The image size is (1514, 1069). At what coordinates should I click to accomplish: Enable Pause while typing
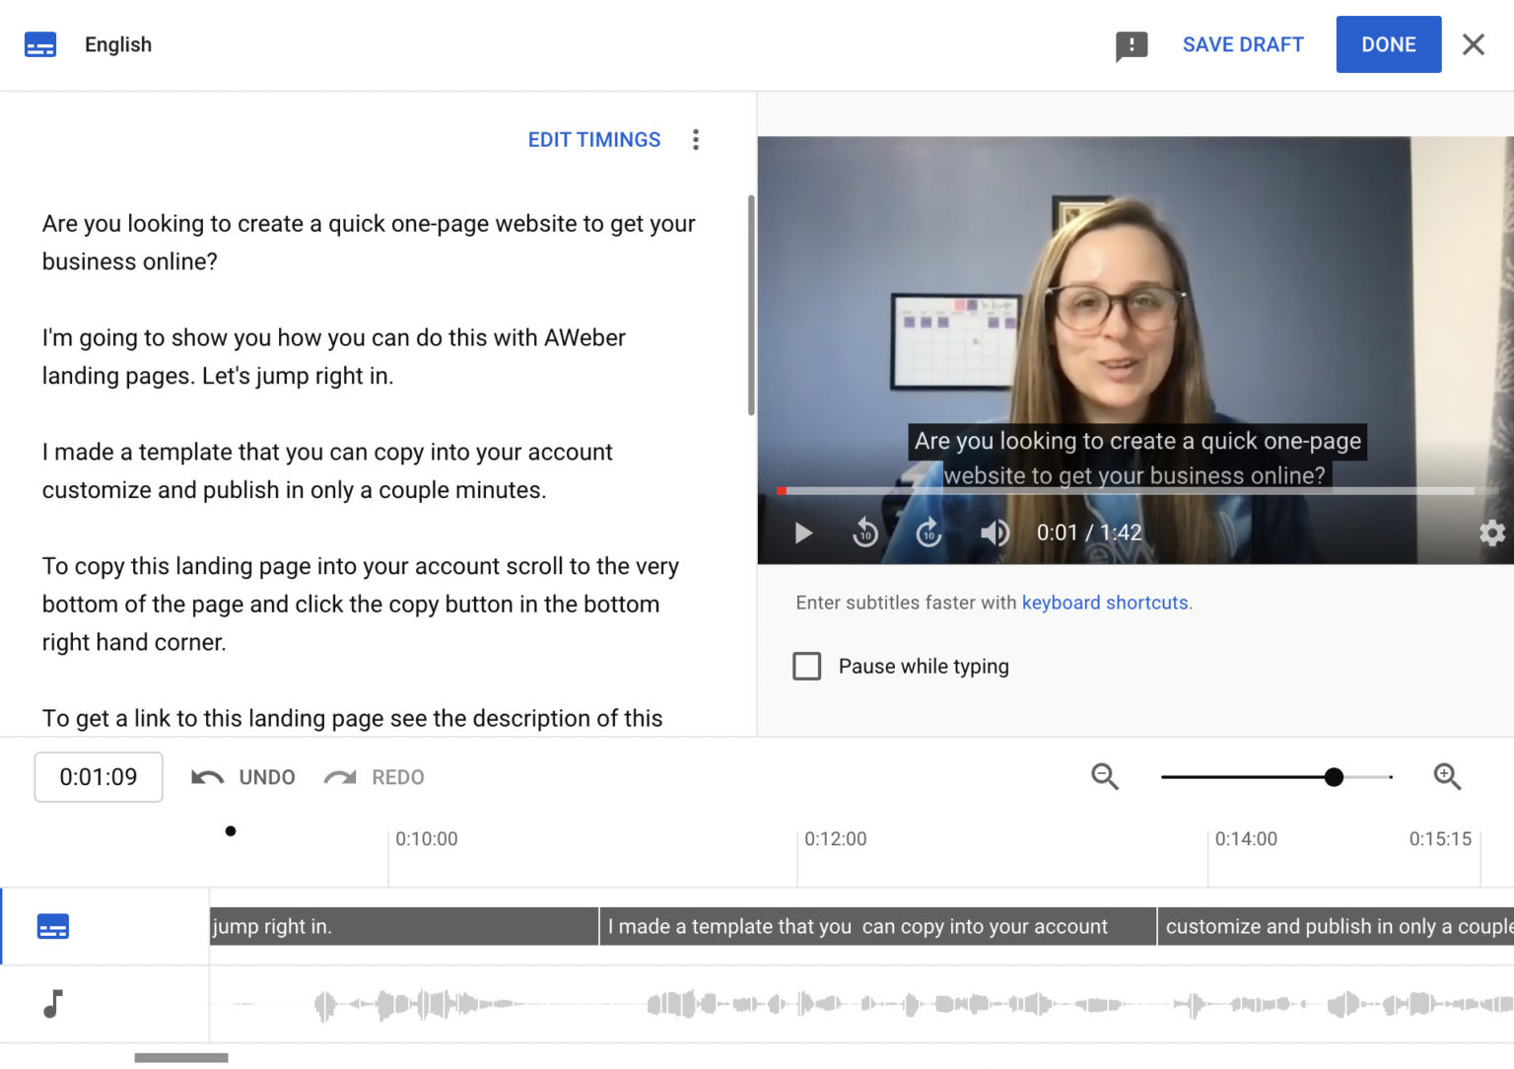tap(806, 666)
